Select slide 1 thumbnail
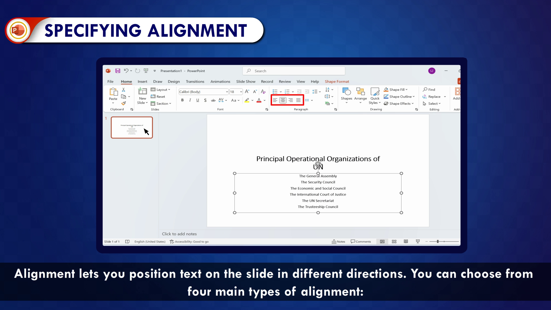 pos(132,127)
